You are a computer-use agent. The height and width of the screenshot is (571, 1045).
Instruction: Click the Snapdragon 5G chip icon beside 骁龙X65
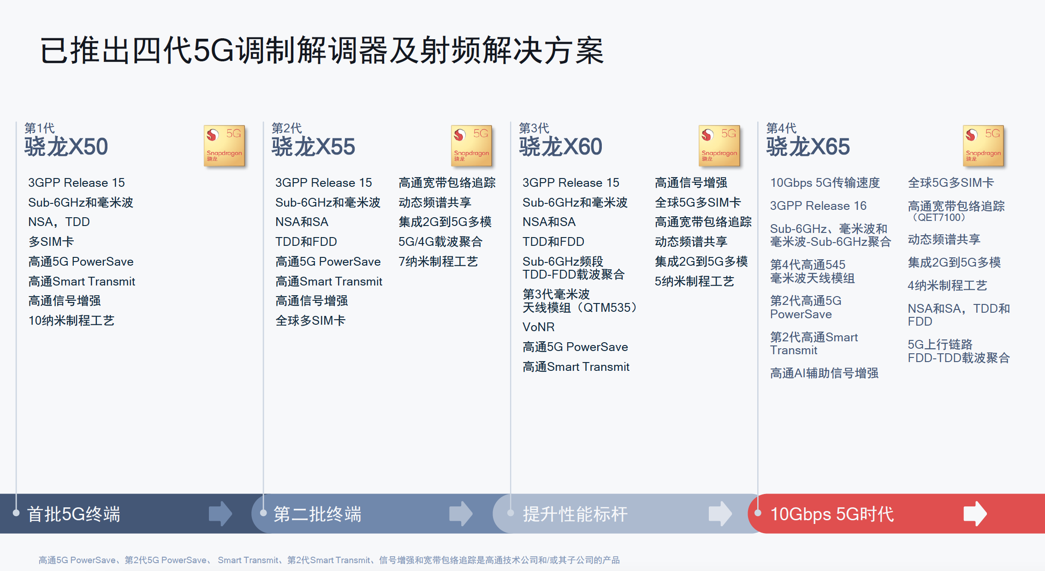tap(984, 146)
